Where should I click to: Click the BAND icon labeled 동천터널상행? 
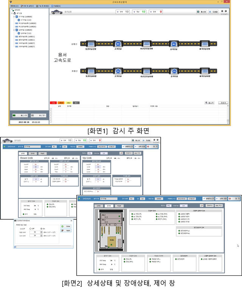click(91, 44)
